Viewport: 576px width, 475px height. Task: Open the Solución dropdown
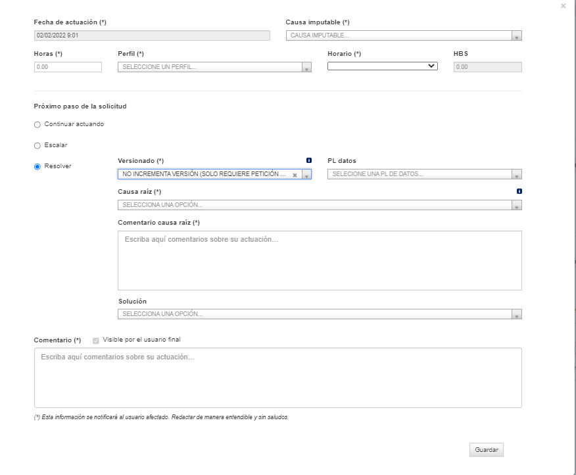(320, 314)
